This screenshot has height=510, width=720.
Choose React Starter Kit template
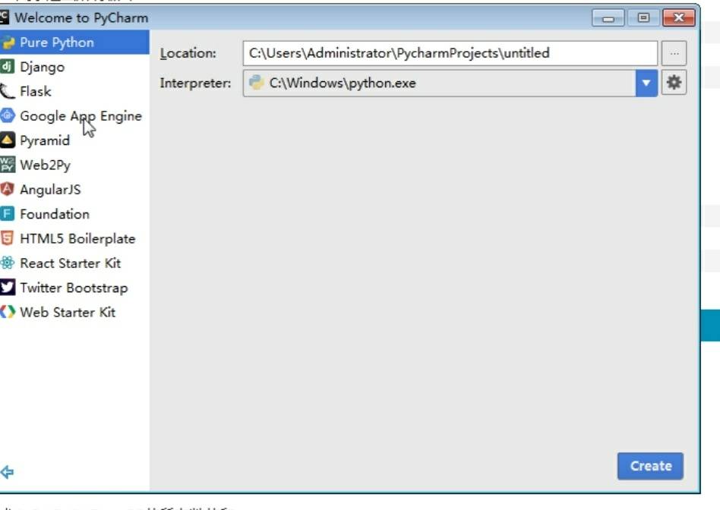pos(74,263)
